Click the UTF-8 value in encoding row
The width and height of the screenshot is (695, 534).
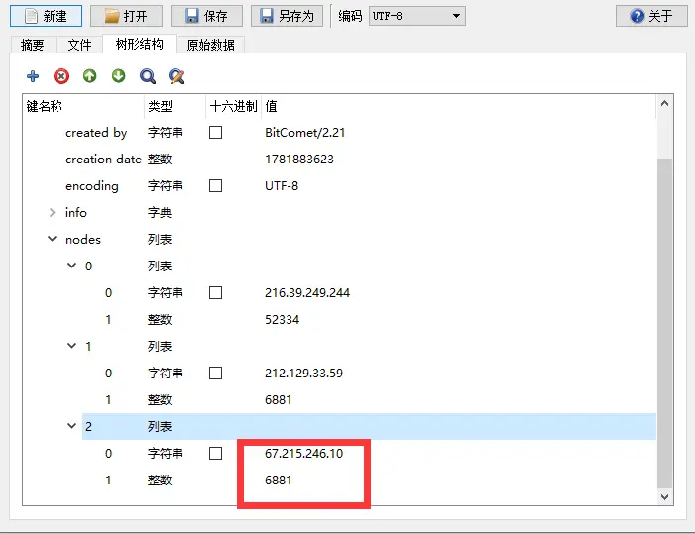(282, 185)
